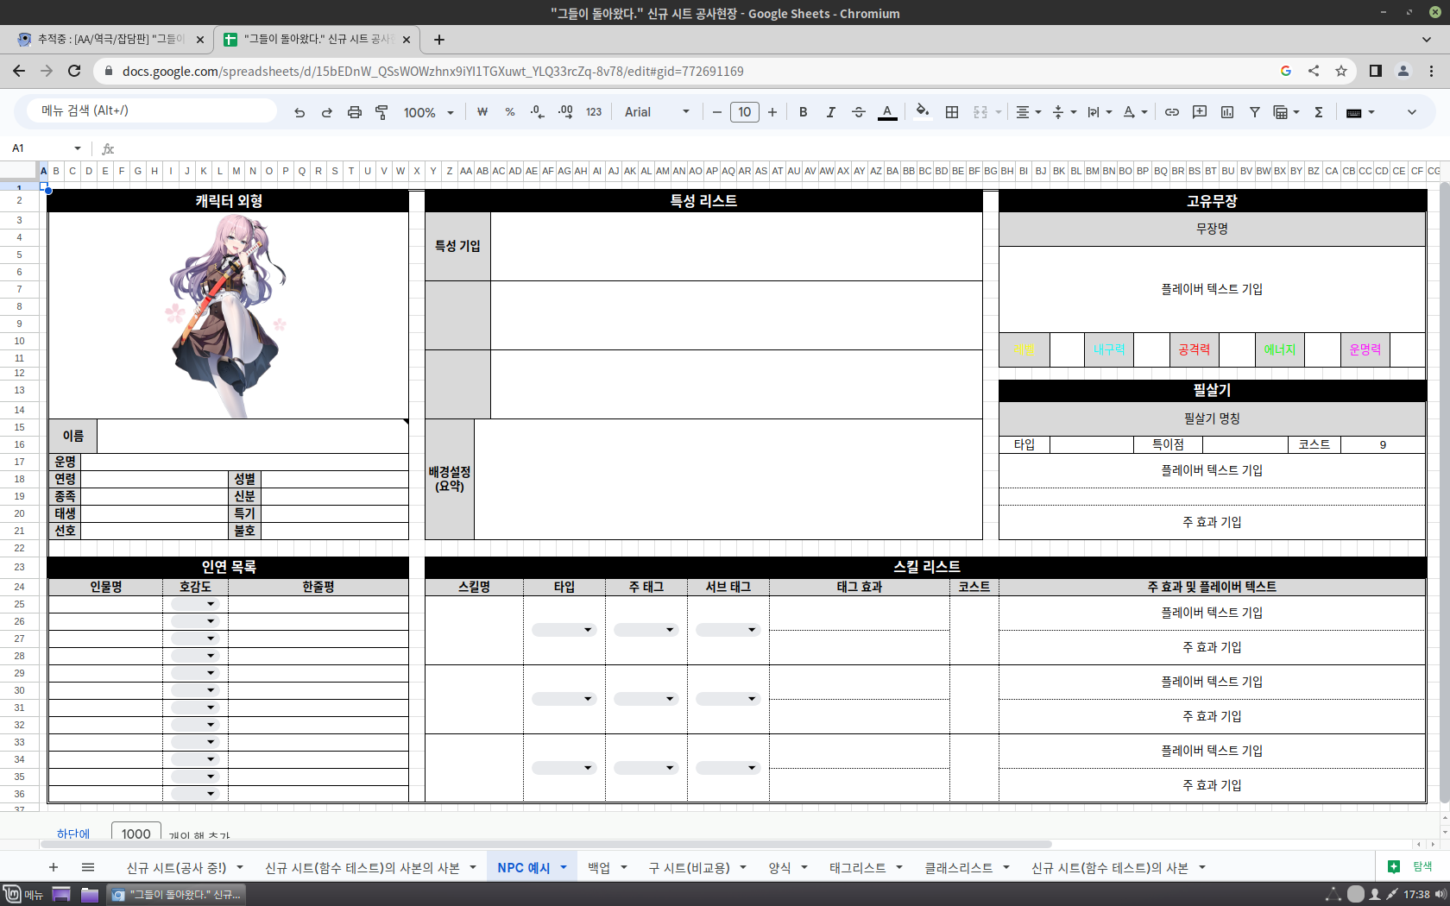
Task: Click the insert link icon
Action: tap(1171, 112)
